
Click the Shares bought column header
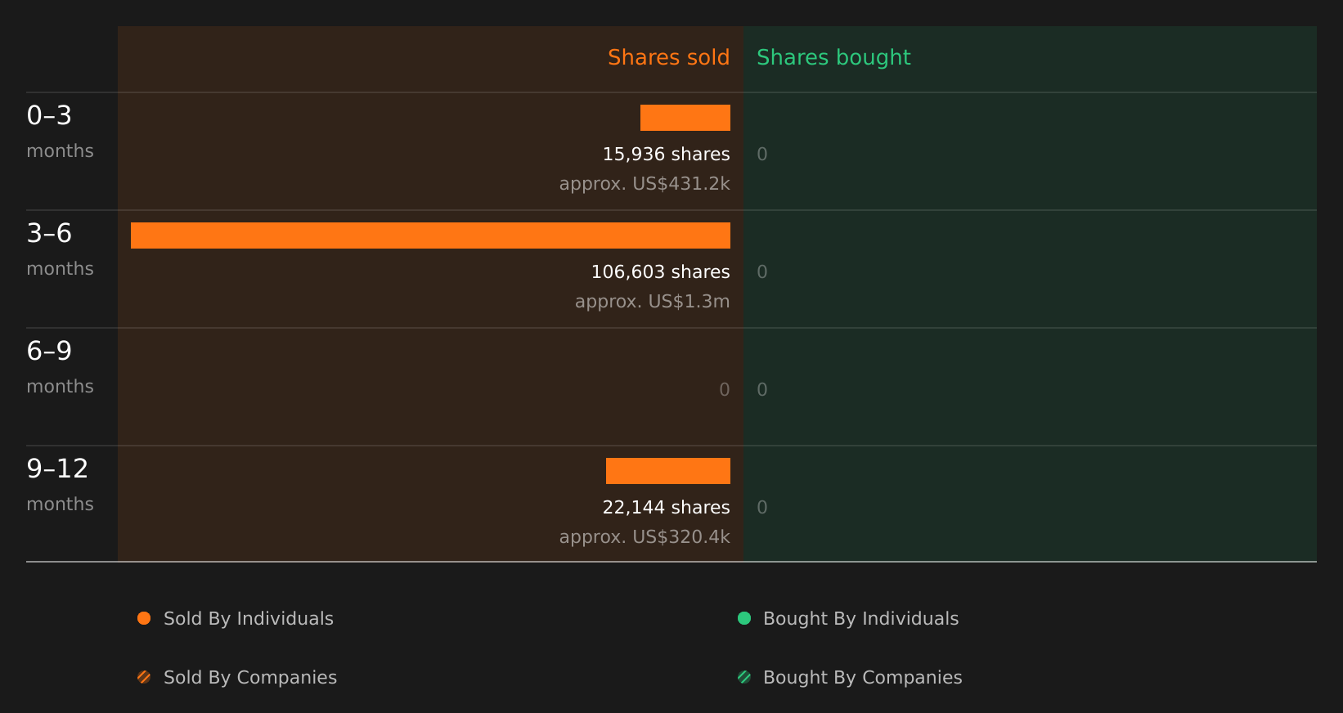pyautogui.click(x=833, y=57)
